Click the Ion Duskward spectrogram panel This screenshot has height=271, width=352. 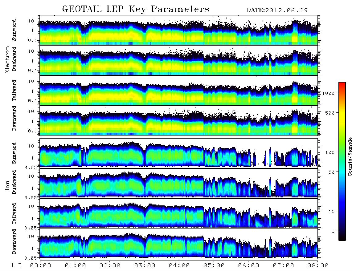[179, 183]
